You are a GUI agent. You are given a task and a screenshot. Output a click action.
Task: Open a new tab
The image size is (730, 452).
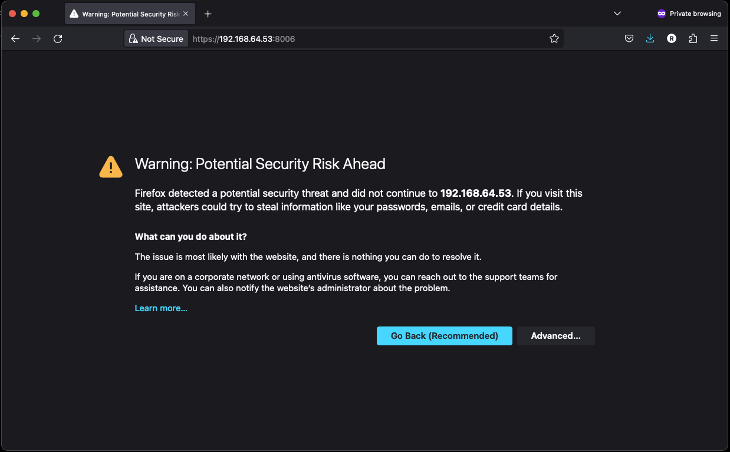tap(208, 14)
